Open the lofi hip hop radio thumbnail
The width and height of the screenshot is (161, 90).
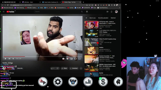point(92,25)
